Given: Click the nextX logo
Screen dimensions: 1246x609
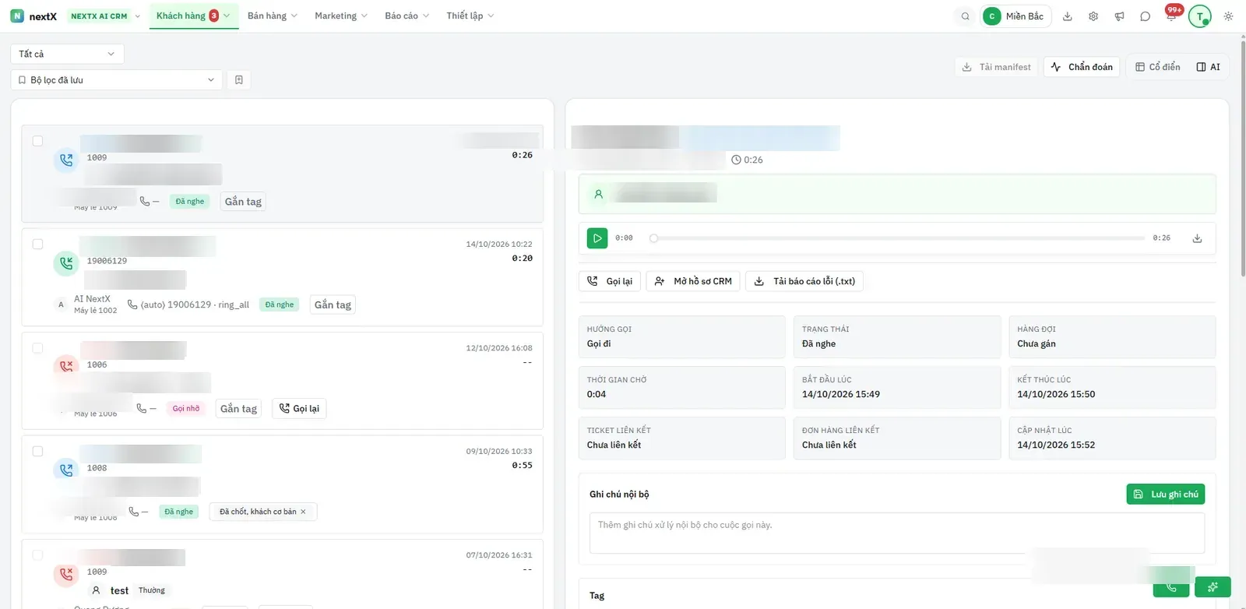Looking at the screenshot, I should tap(33, 16).
